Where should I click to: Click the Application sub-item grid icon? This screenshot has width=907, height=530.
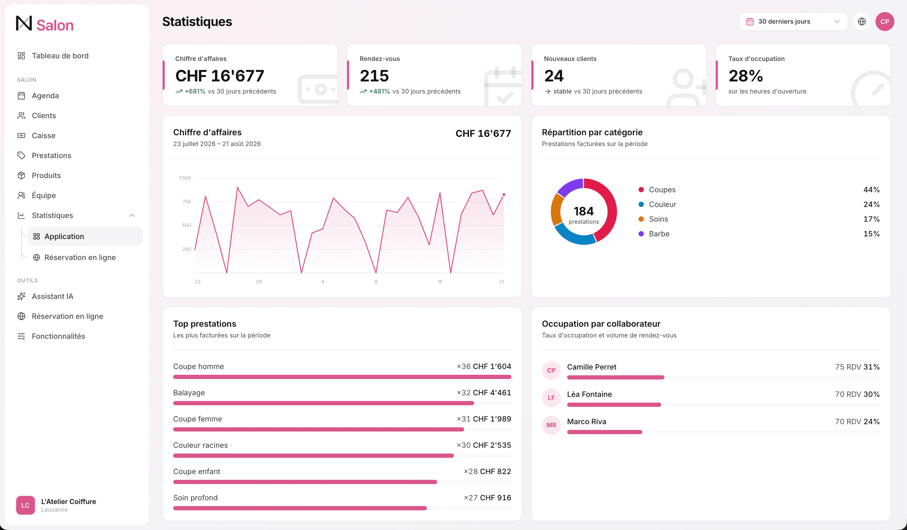pos(37,236)
